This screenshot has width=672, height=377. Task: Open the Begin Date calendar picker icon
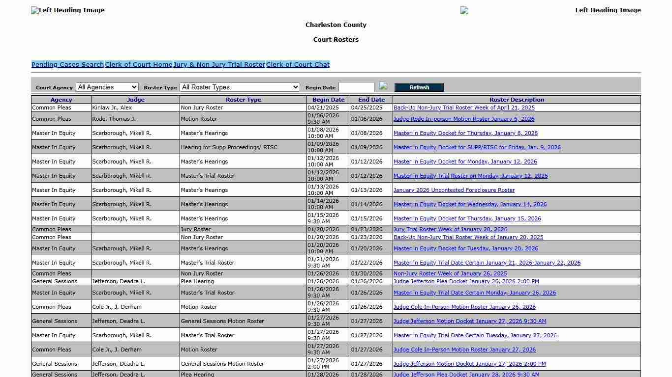383,86
